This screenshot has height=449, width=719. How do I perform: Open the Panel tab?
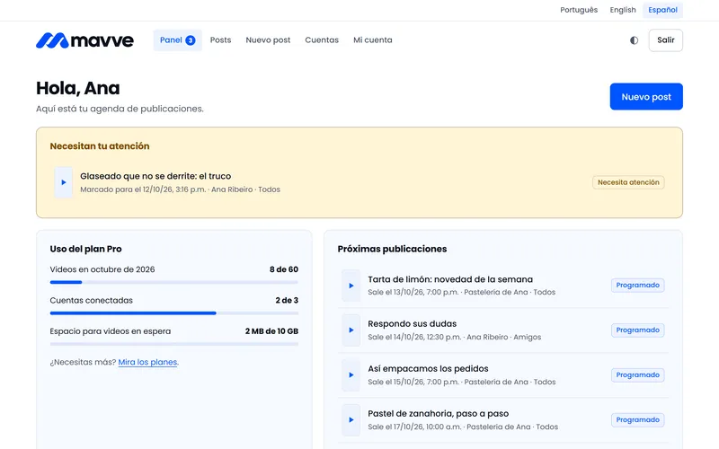[177, 40]
